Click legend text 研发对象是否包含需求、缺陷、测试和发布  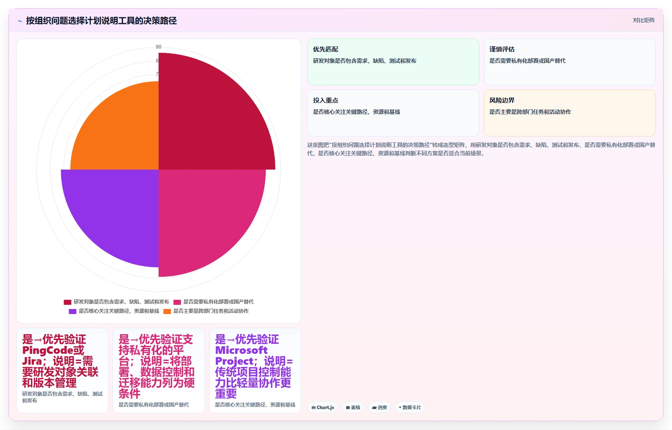[x=121, y=302]
